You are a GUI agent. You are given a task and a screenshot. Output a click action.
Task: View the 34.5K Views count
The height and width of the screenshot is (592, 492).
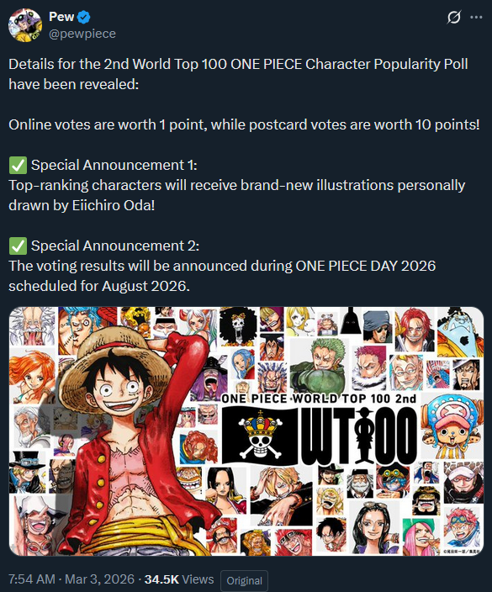point(179,579)
